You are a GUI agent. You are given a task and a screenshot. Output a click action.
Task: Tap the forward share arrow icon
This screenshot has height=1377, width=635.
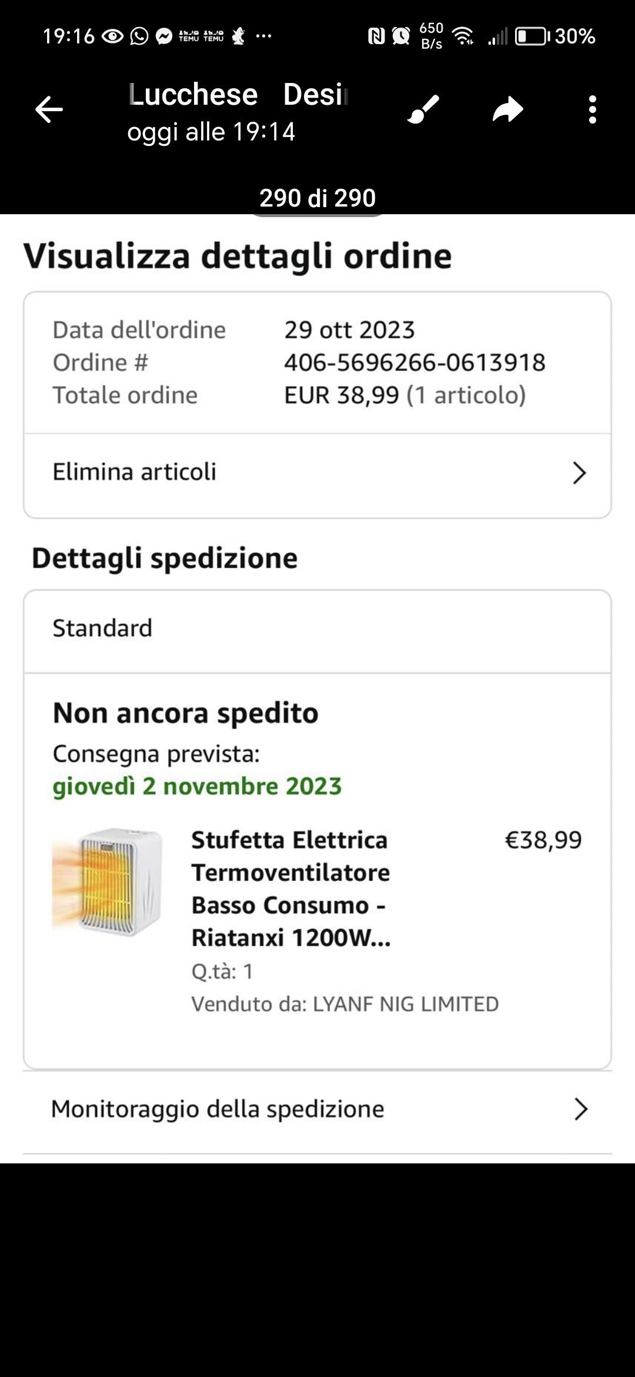[508, 109]
